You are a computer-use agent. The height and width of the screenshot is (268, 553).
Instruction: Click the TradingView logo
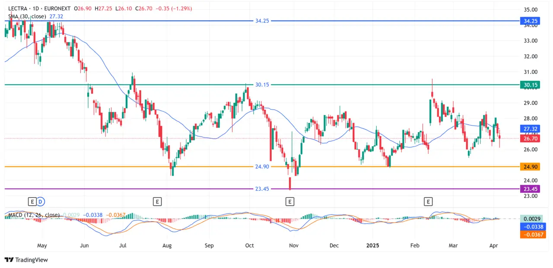tap(26, 260)
